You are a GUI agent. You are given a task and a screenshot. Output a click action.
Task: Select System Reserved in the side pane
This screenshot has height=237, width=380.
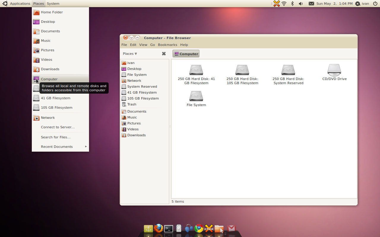tap(142, 87)
